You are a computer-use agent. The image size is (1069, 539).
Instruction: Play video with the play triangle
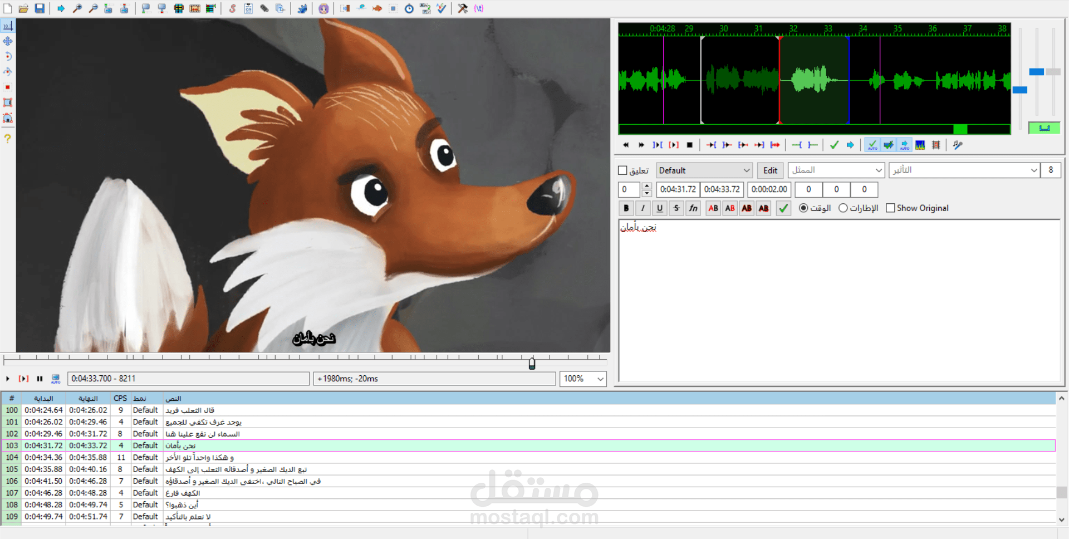(x=8, y=379)
